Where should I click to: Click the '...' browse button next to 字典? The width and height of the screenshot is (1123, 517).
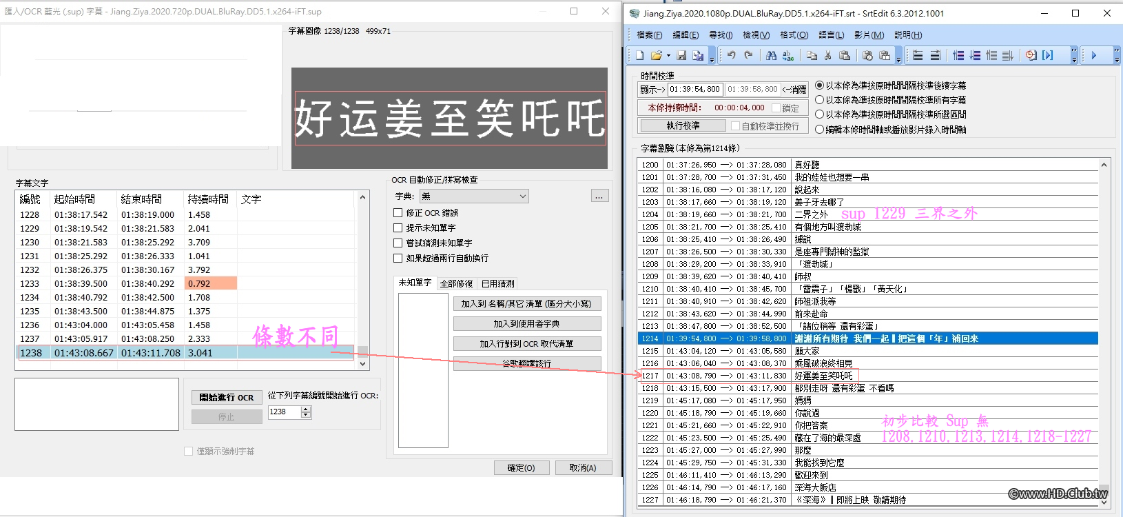pos(599,196)
